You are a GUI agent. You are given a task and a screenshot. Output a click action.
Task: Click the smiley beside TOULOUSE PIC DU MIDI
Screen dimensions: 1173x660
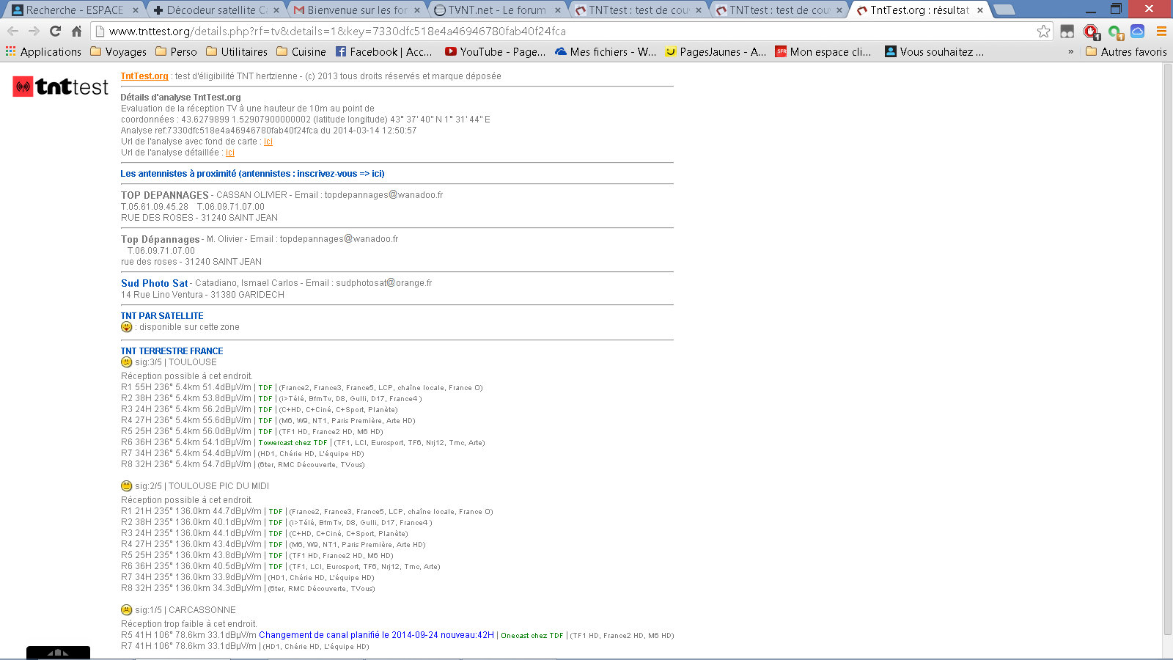coord(126,486)
